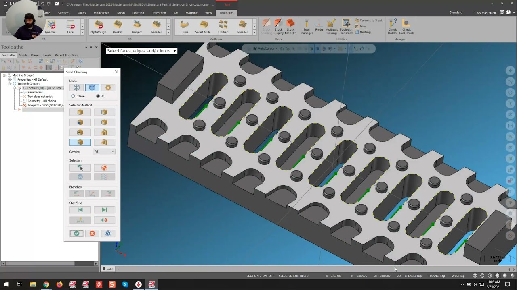This screenshot has height=290, width=517.
Task: Switch to Levels manager tab
Action: 47,55
